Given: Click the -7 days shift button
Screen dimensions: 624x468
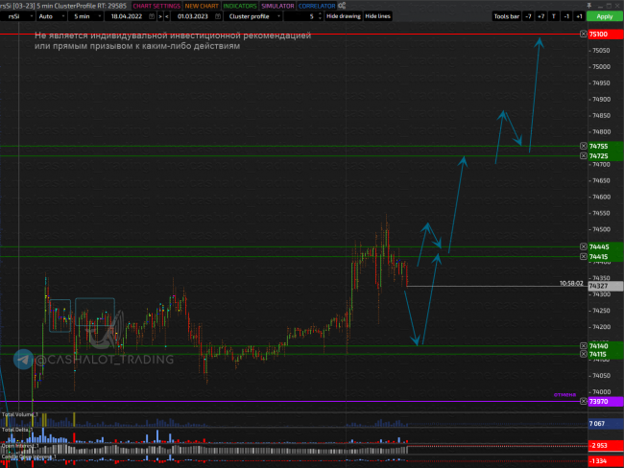Looking at the screenshot, I should [528, 16].
